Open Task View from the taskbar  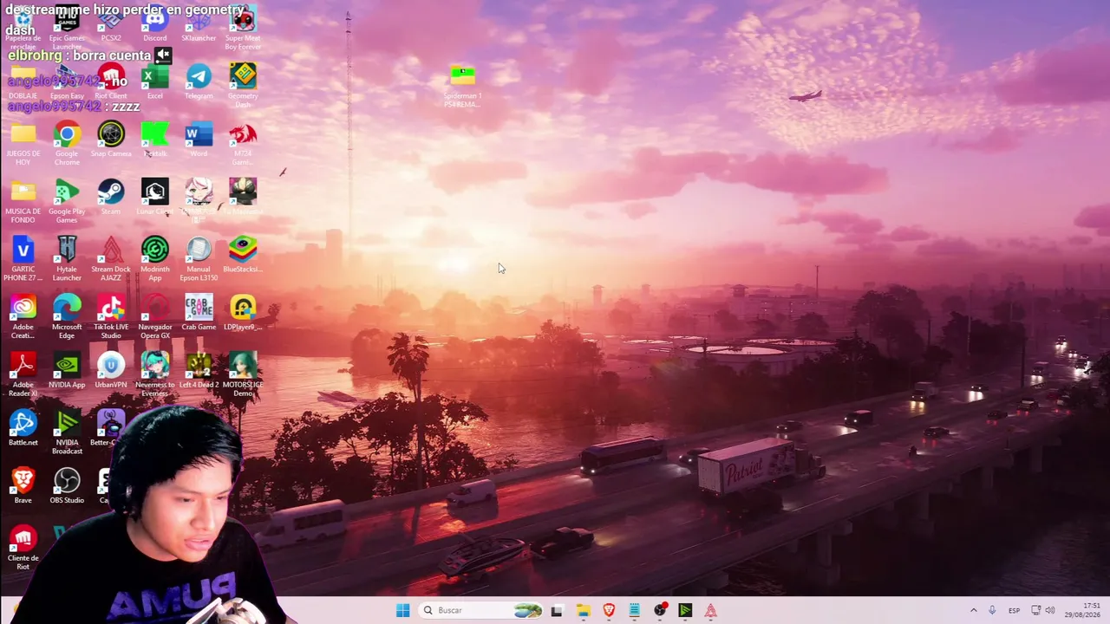[557, 610]
